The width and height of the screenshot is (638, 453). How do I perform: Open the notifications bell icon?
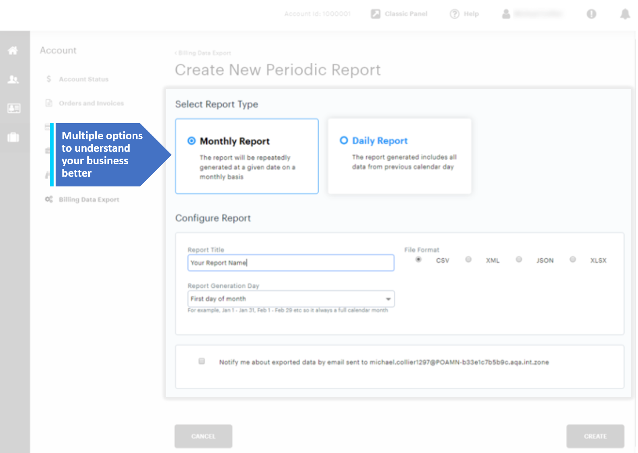point(625,14)
